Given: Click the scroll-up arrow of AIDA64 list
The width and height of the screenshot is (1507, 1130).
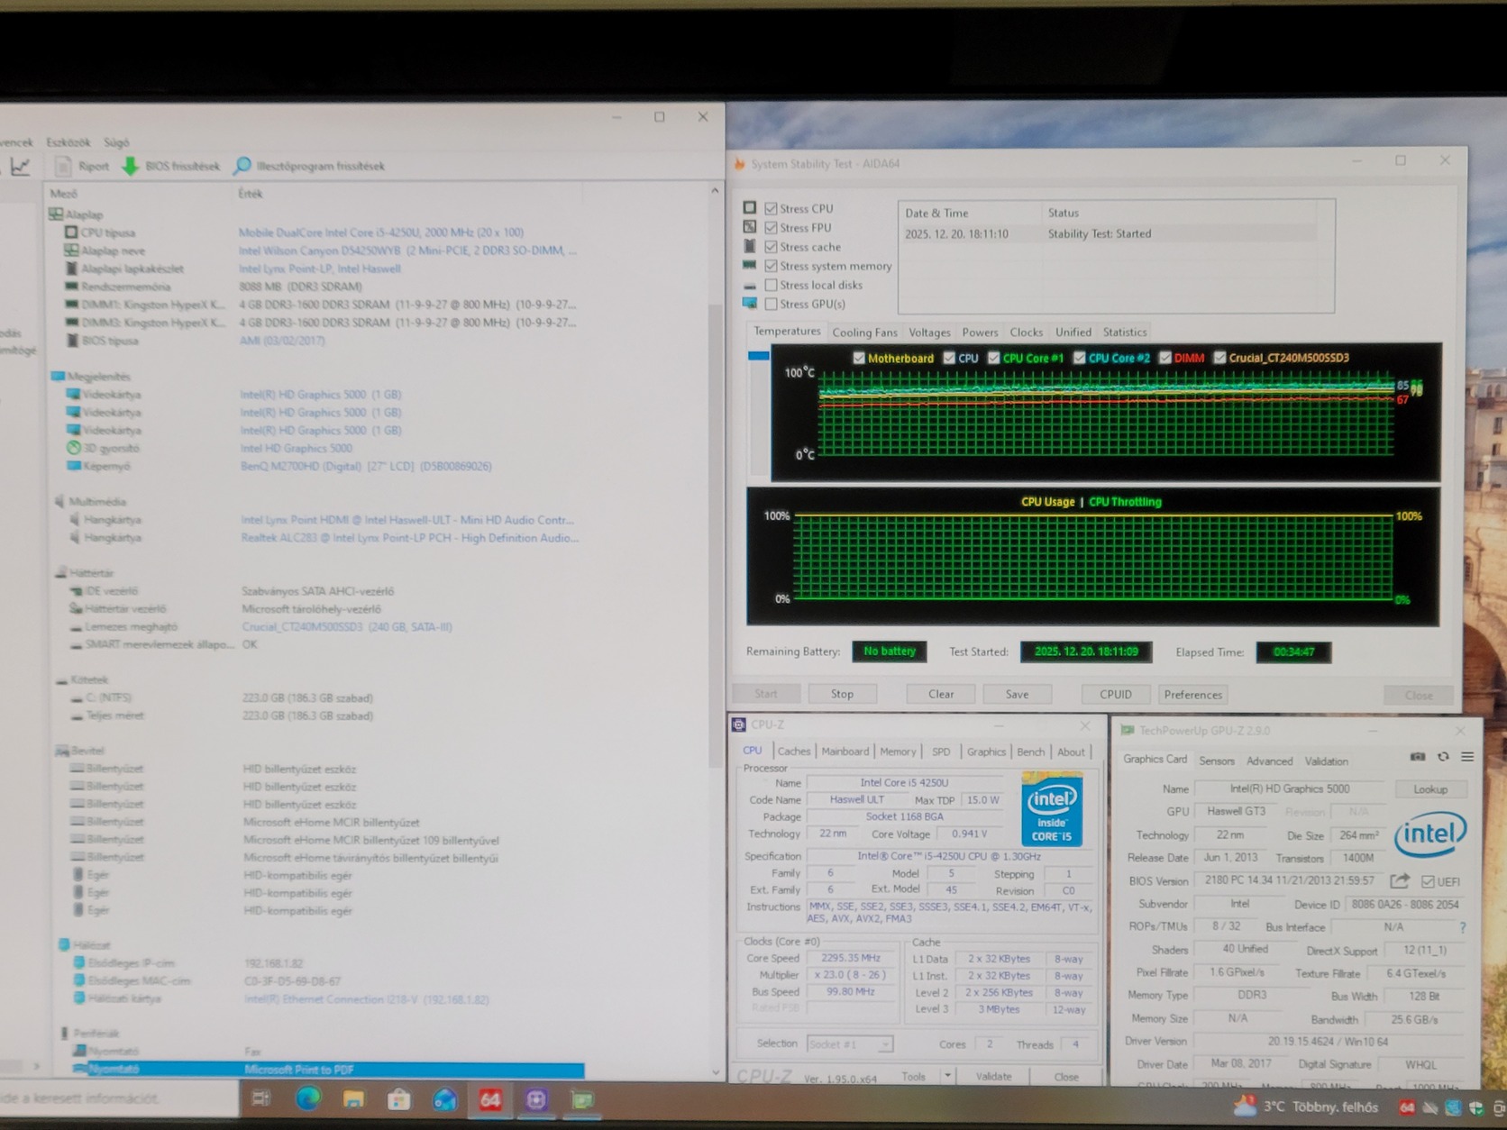Looking at the screenshot, I should 715,191.
